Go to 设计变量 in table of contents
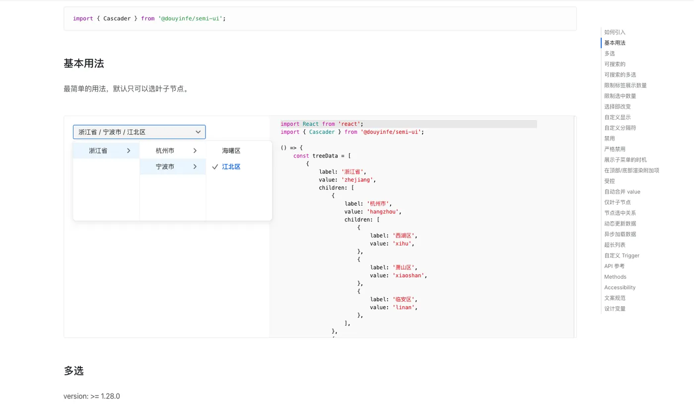This screenshot has height=404, width=695. coord(615,309)
